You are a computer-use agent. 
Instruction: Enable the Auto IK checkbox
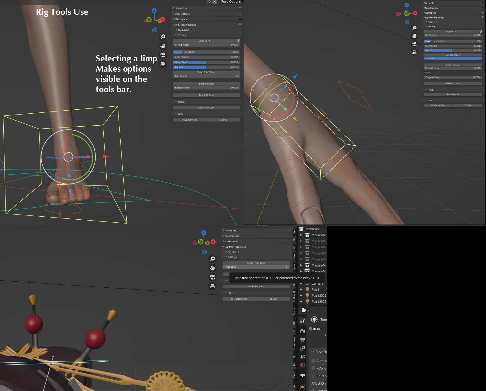(x=313, y=361)
